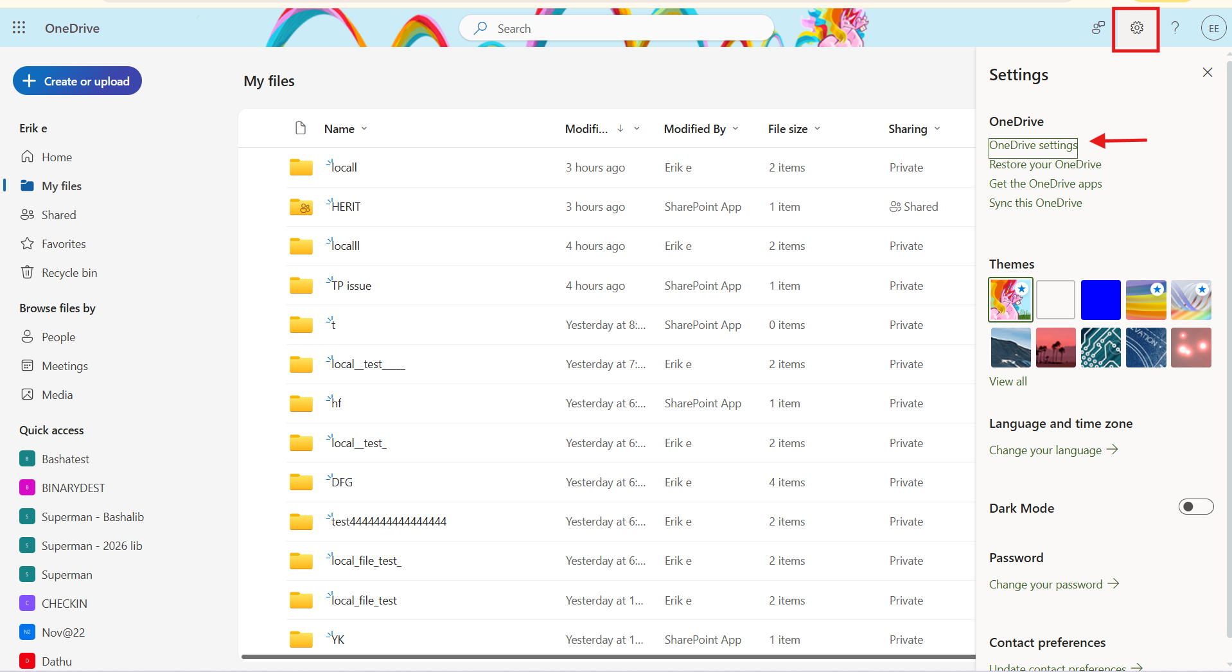Click Change your language link
This screenshot has height=672, width=1232.
pos(1053,450)
